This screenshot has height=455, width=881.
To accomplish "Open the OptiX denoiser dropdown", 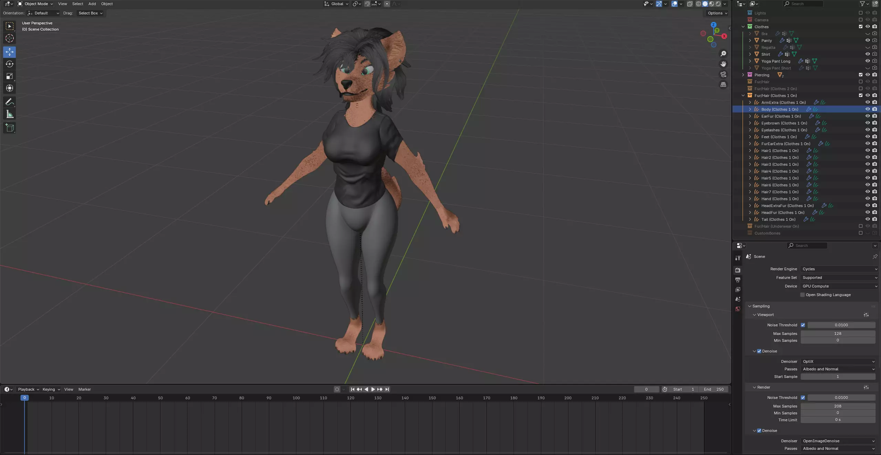I will (x=838, y=361).
